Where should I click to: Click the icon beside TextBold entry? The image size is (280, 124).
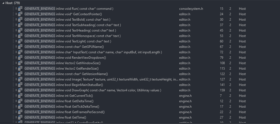click(x=20, y=19)
